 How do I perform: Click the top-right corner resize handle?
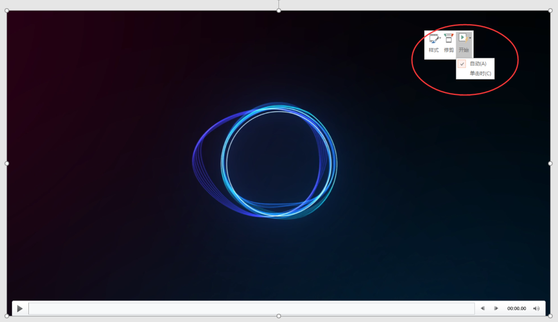tap(550, 11)
